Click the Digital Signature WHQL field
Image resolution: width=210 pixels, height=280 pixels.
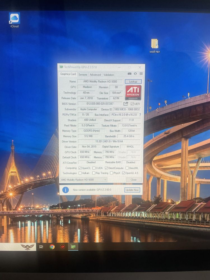pos(130,147)
